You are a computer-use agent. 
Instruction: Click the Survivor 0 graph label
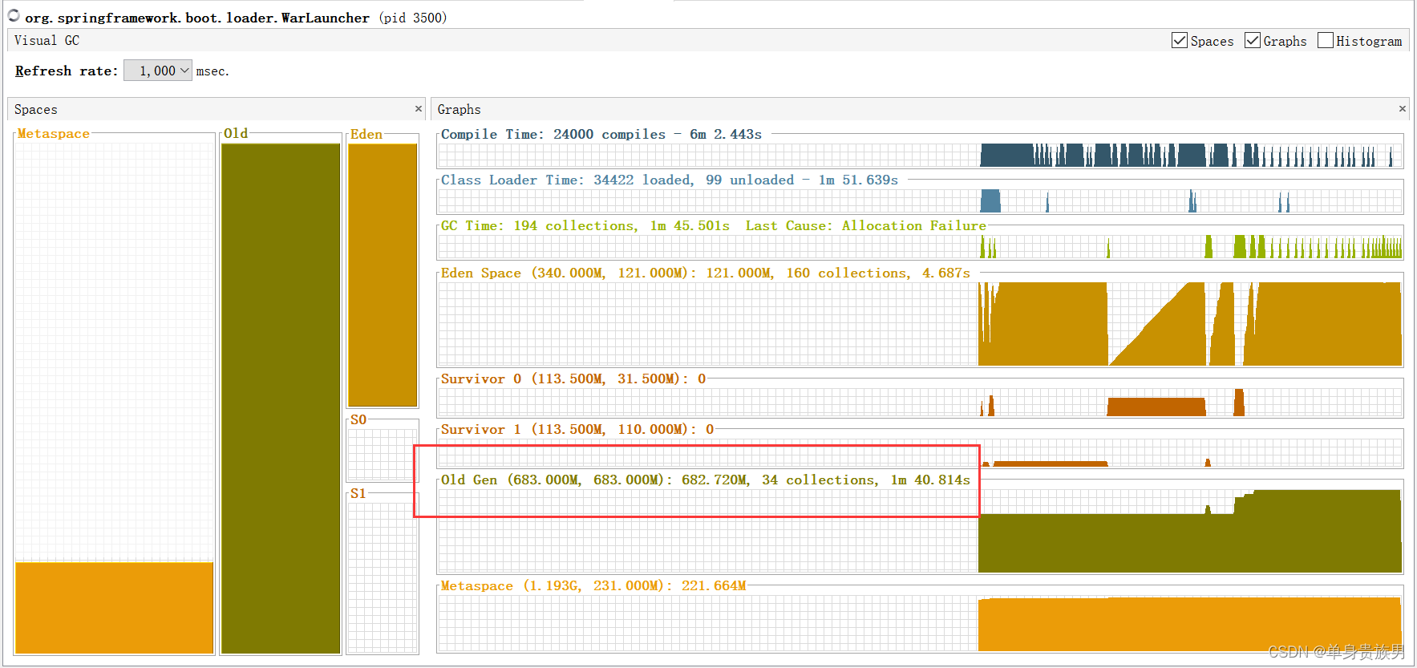coord(573,379)
